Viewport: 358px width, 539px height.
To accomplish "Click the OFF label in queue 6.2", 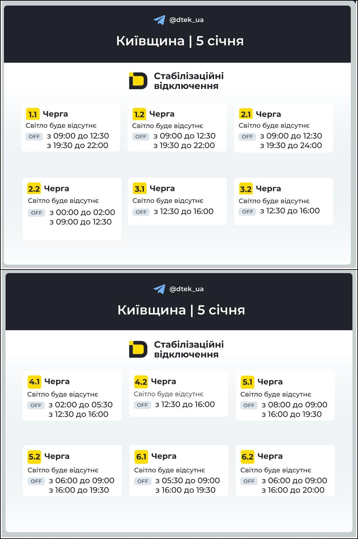I will coord(249,481).
